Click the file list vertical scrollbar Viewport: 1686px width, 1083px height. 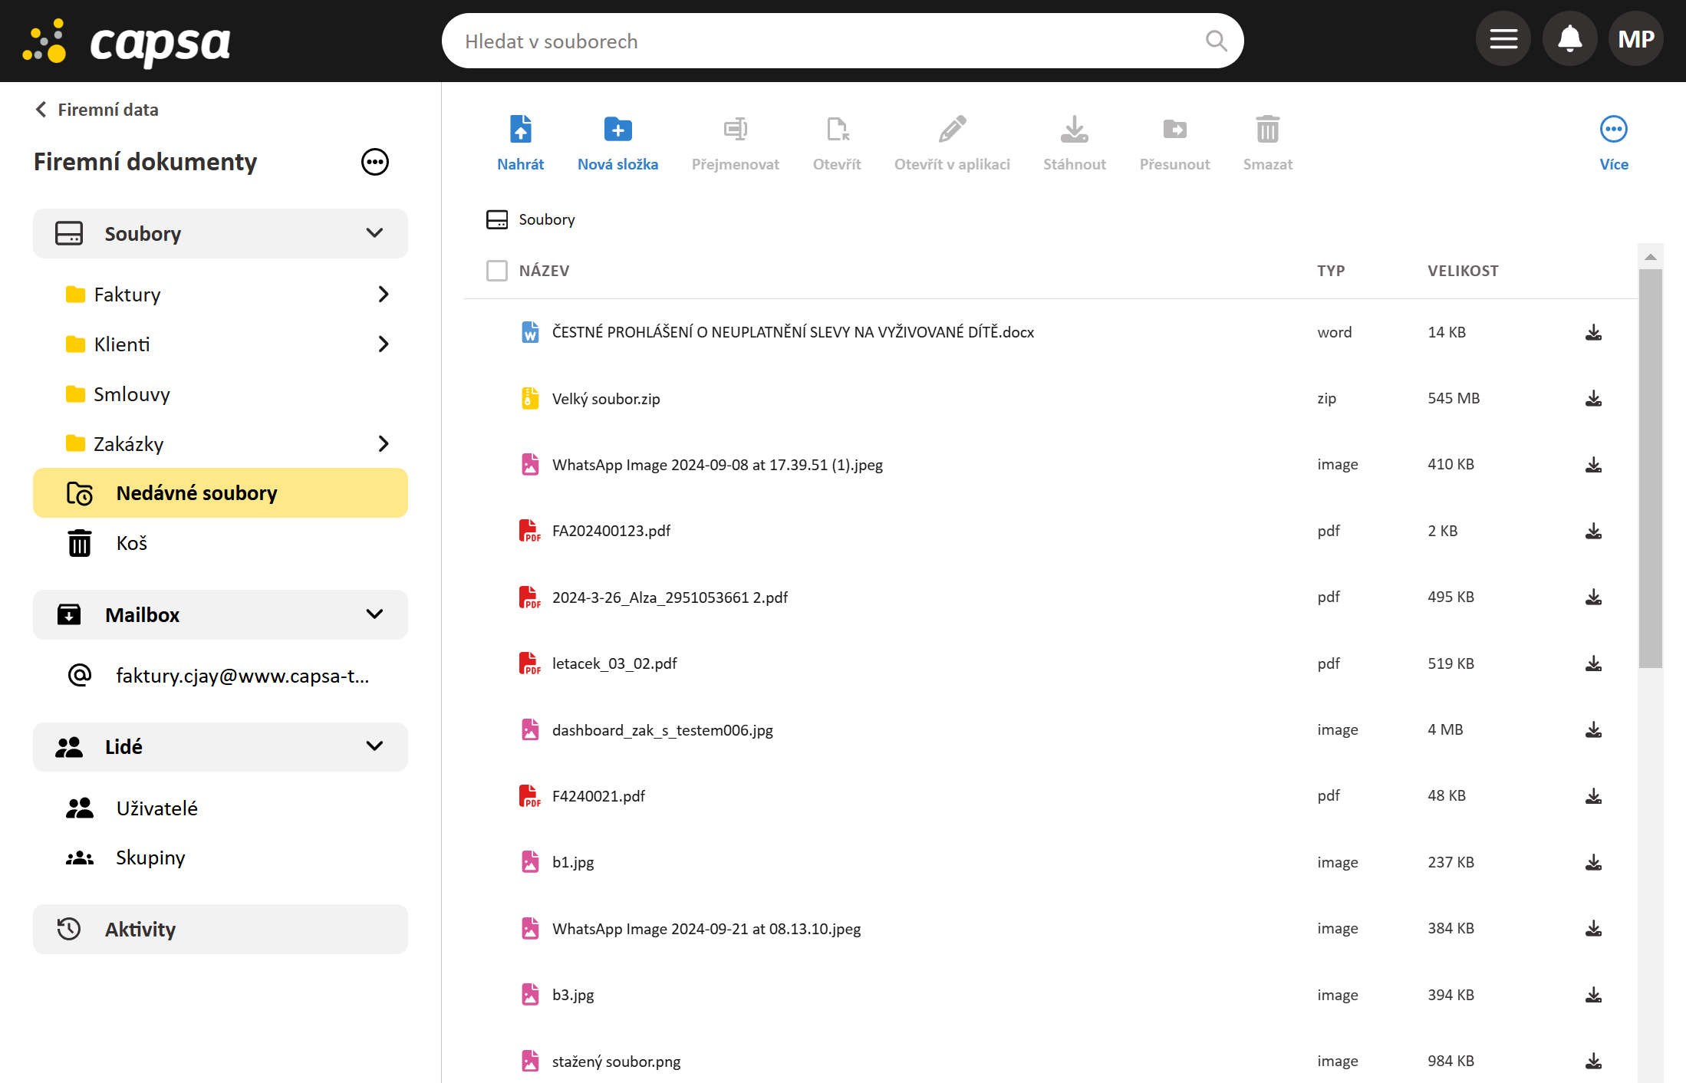[1650, 468]
